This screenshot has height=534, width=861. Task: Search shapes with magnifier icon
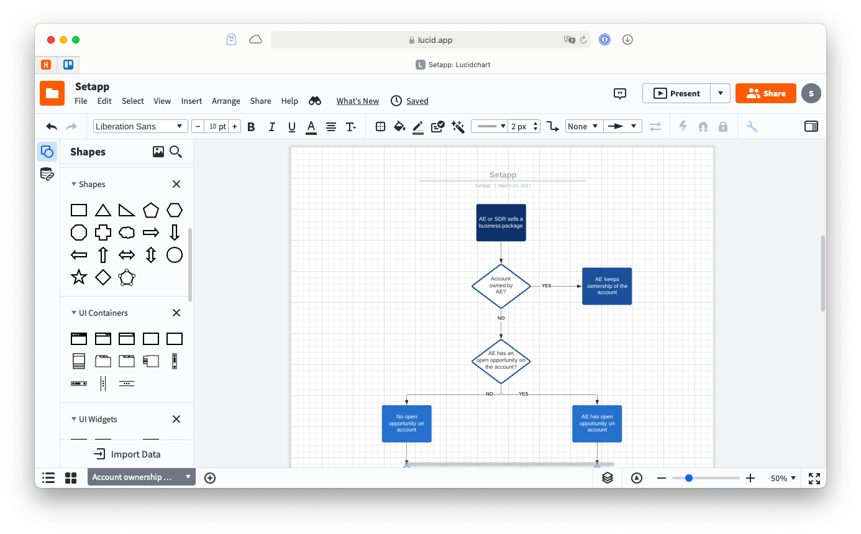pos(176,152)
